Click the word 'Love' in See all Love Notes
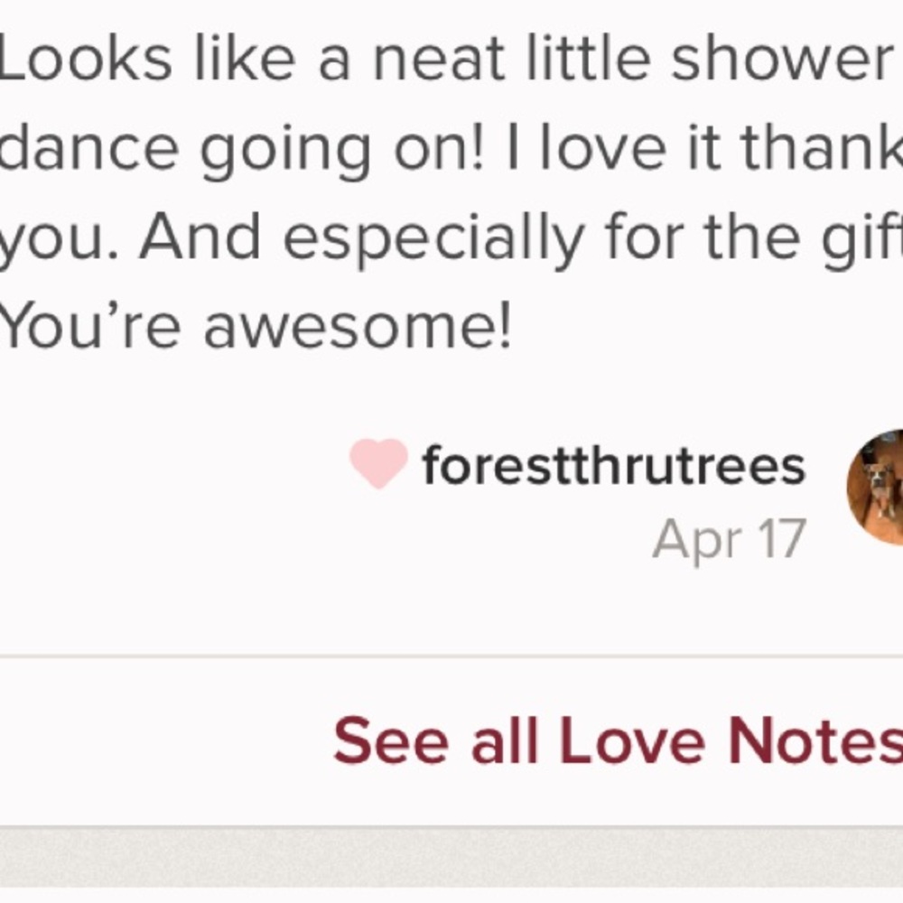This screenshot has width=903, height=903. coord(632,740)
